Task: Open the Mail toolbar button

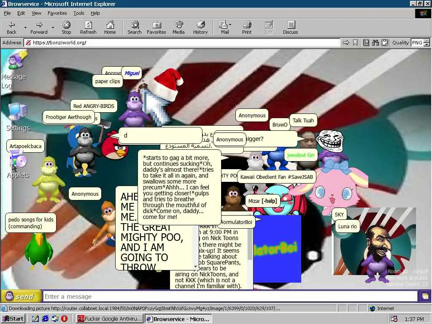Action: pyautogui.click(x=225, y=27)
